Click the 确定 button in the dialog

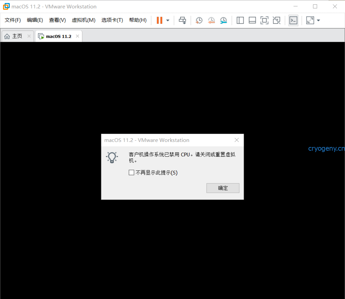coord(223,188)
